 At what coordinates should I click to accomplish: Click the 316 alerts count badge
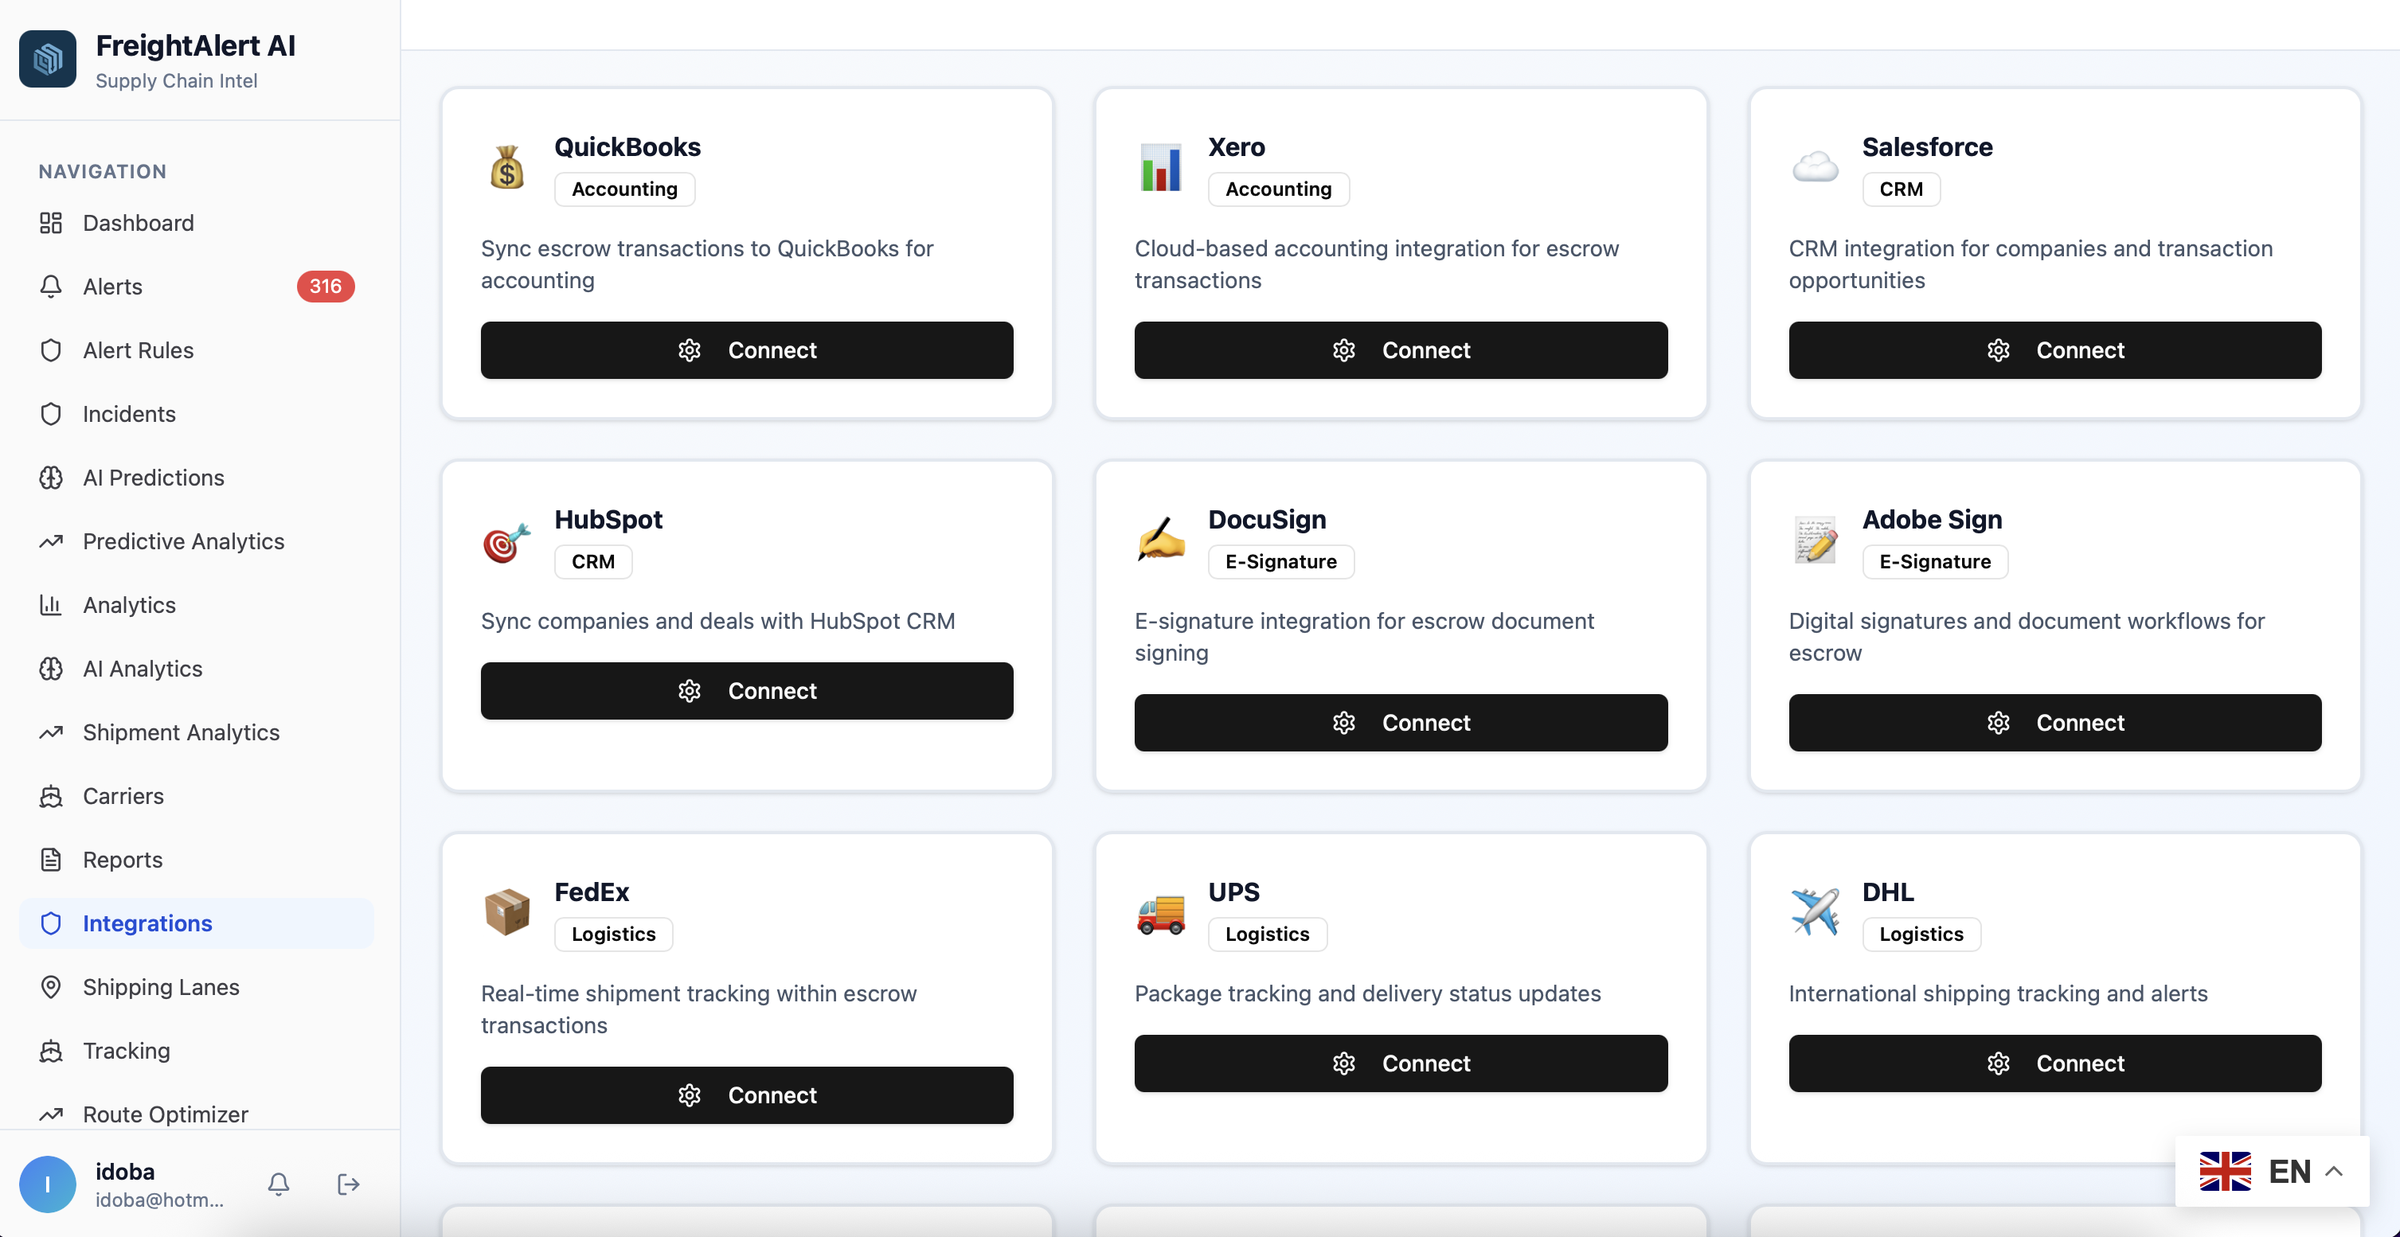[325, 286]
